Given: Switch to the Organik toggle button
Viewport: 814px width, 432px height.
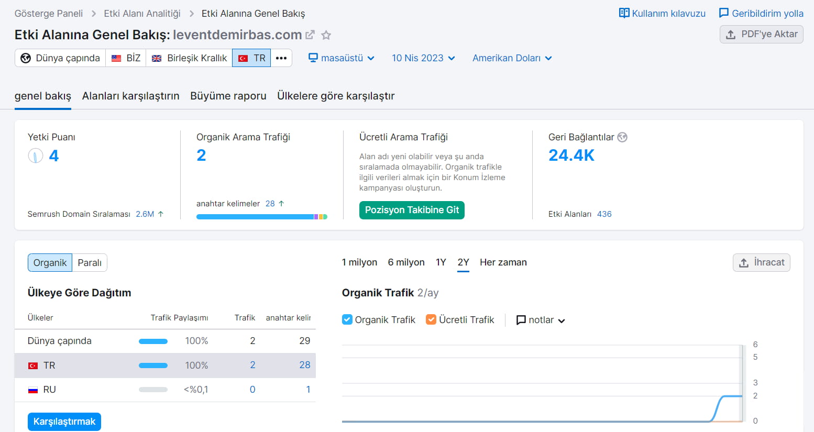Looking at the screenshot, I should [x=50, y=263].
